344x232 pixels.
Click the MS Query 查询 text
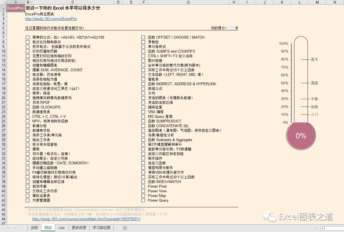[x=160, y=116]
